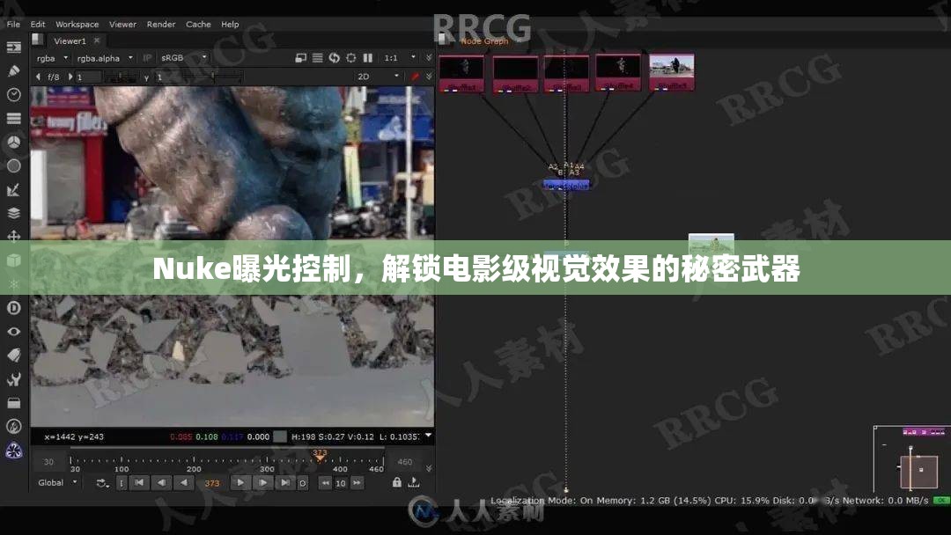Collapse the gain row expander arrows

[x=429, y=77]
